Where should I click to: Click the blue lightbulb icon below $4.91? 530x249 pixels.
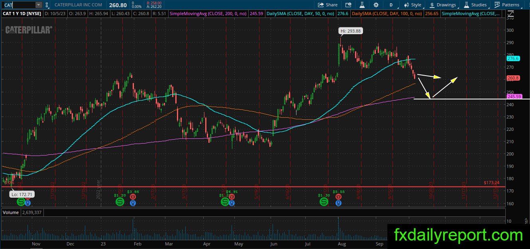(232, 203)
